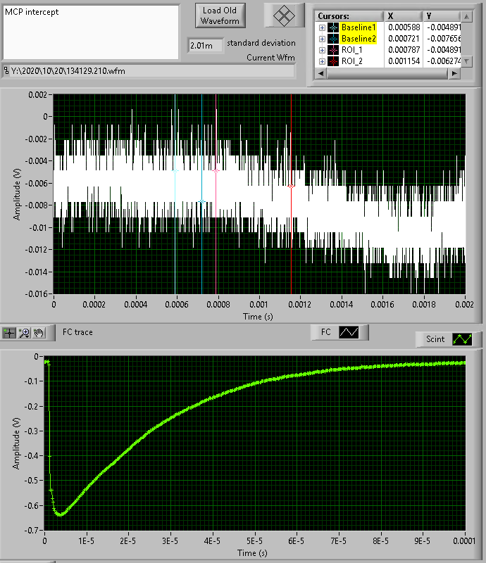The image size is (486, 563).
Task: Click the Baseline1 cursor style icon
Action: (333, 27)
